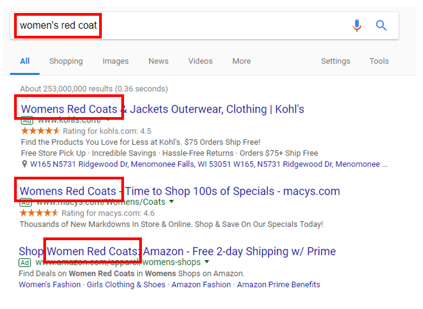423x309 pixels.
Task: Click the blue magnifier search icon
Action: coord(381,25)
